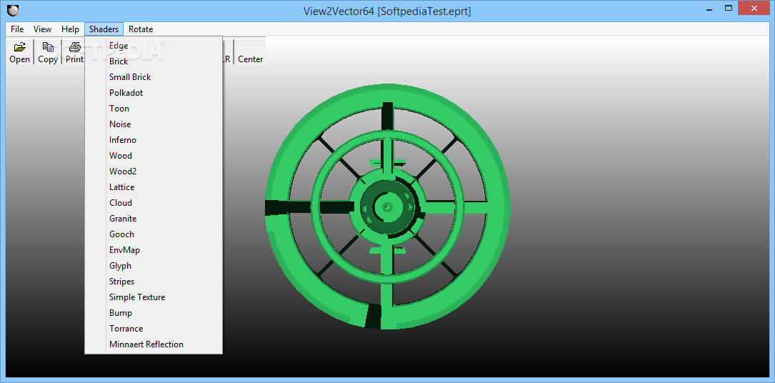Select the Noise shader
775x383 pixels.
tap(154, 124)
